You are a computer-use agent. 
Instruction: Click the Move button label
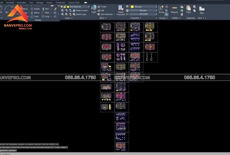[x=25, y=9]
